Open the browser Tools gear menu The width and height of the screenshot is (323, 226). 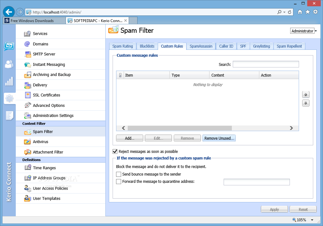315,12
